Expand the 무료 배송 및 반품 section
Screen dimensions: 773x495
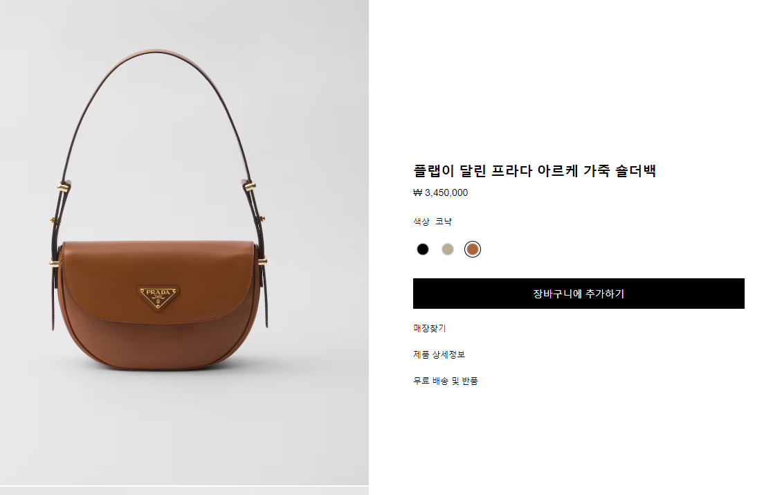[x=445, y=381]
